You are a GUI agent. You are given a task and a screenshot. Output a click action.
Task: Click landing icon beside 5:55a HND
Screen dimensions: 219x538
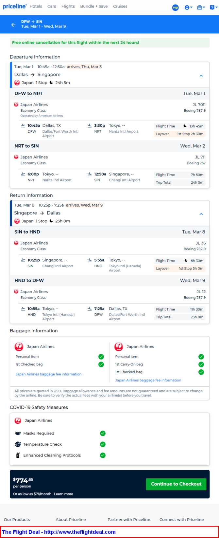click(x=90, y=260)
